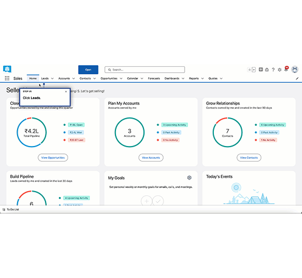Open the notifications bell icon
Viewport: 302px width, 278px height.
(x=286, y=69)
